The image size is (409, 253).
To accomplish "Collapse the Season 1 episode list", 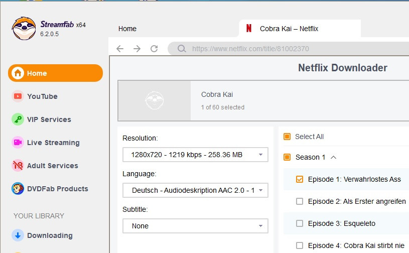I will pyautogui.click(x=334, y=157).
